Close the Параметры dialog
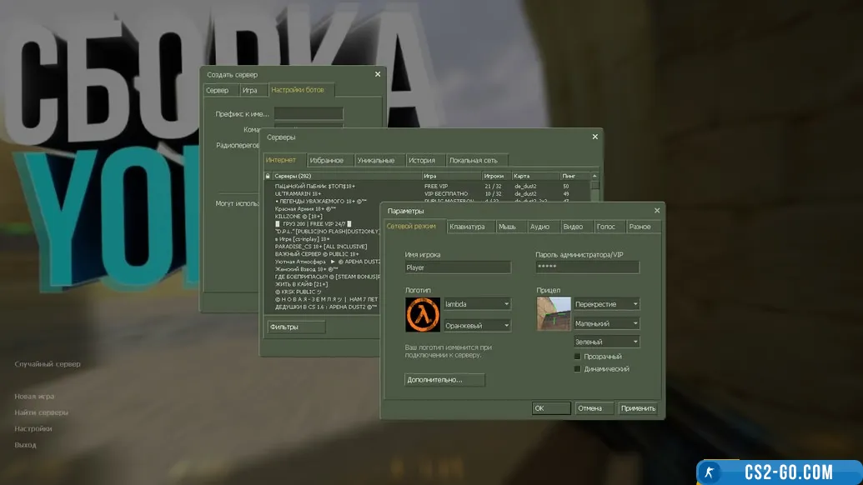863x485 pixels. [657, 211]
